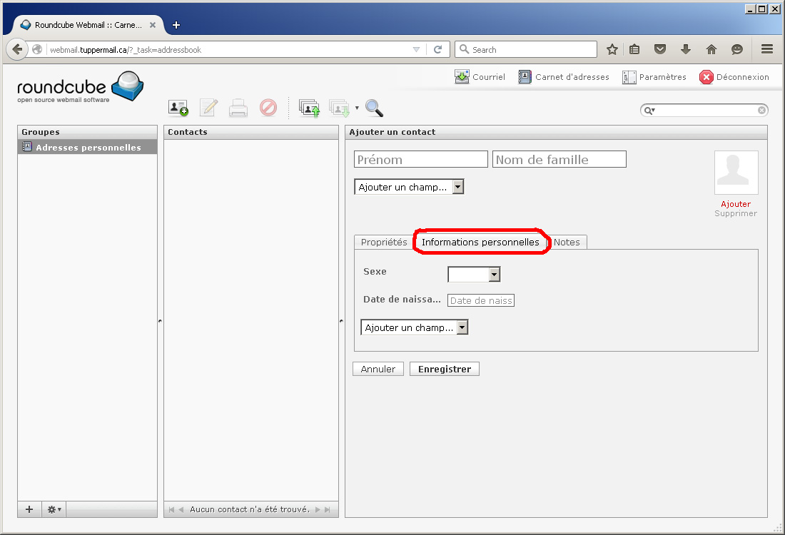
Task: Click the red Ajouter photo link
Action: tap(736, 204)
